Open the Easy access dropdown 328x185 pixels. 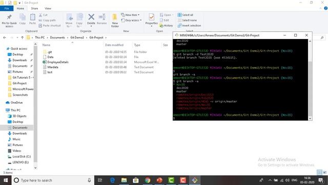[x=131, y=21]
